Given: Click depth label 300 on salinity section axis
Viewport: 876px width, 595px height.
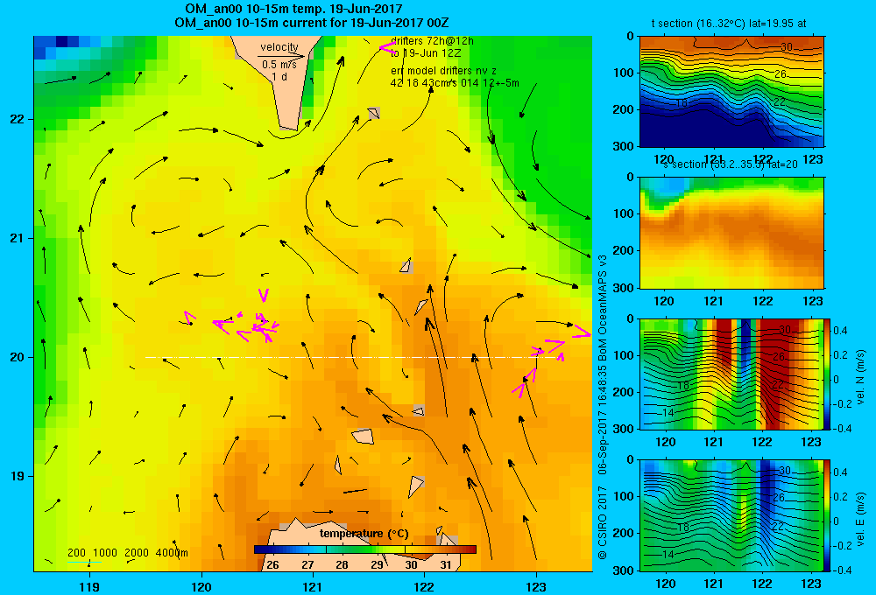Looking at the screenshot, I should pyautogui.click(x=624, y=288).
